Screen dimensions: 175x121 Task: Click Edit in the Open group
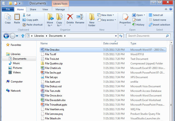coord(137,20)
